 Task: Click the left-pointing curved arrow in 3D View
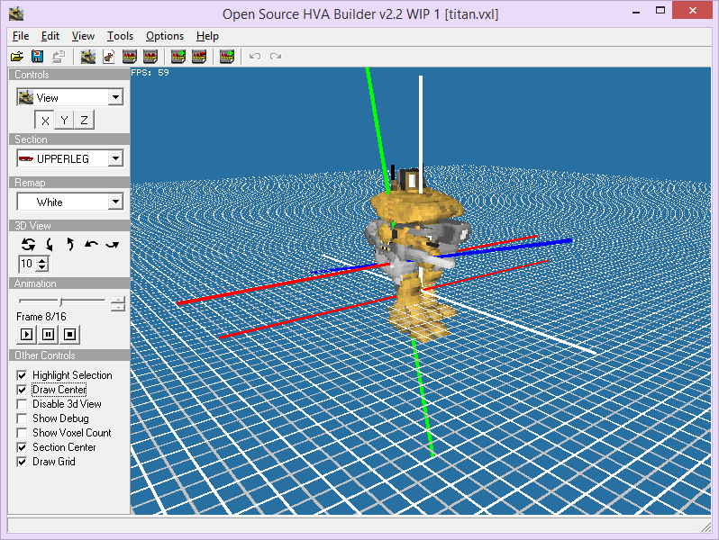91,244
